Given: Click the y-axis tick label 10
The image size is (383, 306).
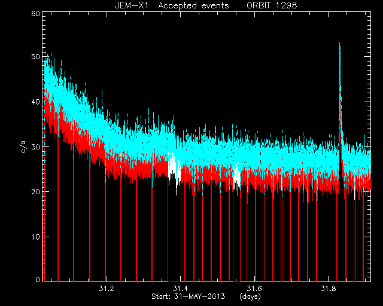Looking at the screenshot, I should [x=35, y=237].
